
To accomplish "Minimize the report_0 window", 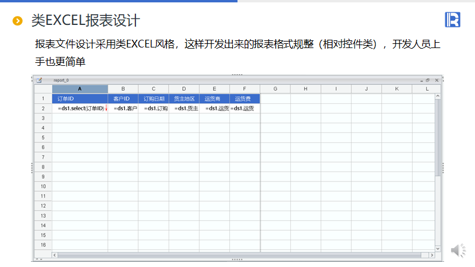I will point(422,81).
